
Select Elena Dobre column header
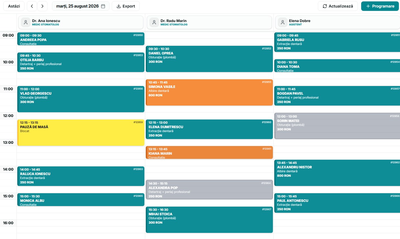click(338, 22)
